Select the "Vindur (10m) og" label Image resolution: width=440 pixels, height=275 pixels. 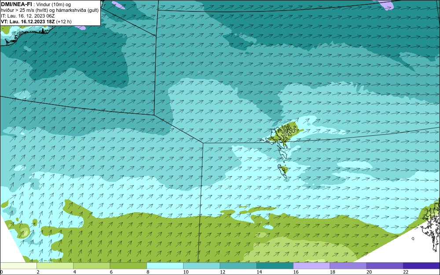[x=54, y=4]
